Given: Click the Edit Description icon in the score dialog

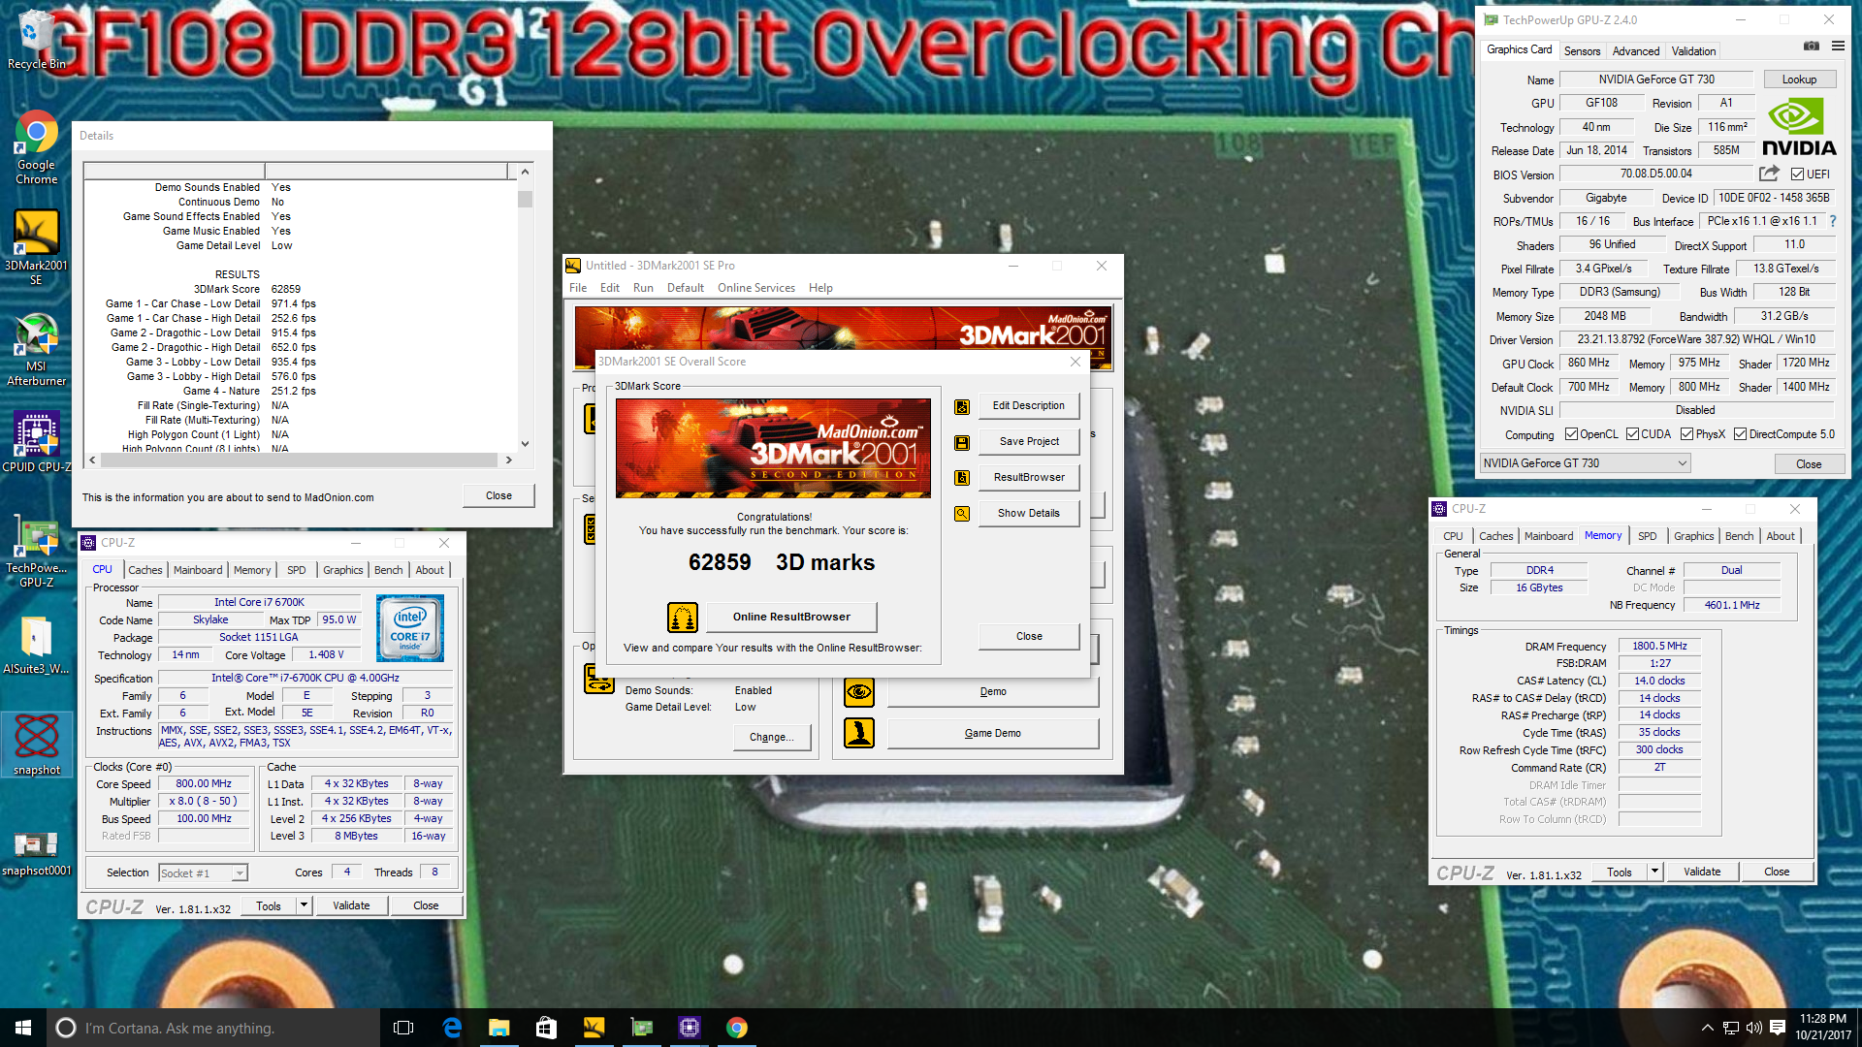Looking at the screenshot, I should [961, 406].
